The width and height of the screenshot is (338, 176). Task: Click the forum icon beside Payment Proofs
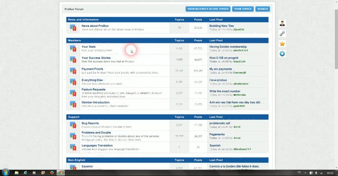[x=73, y=71]
